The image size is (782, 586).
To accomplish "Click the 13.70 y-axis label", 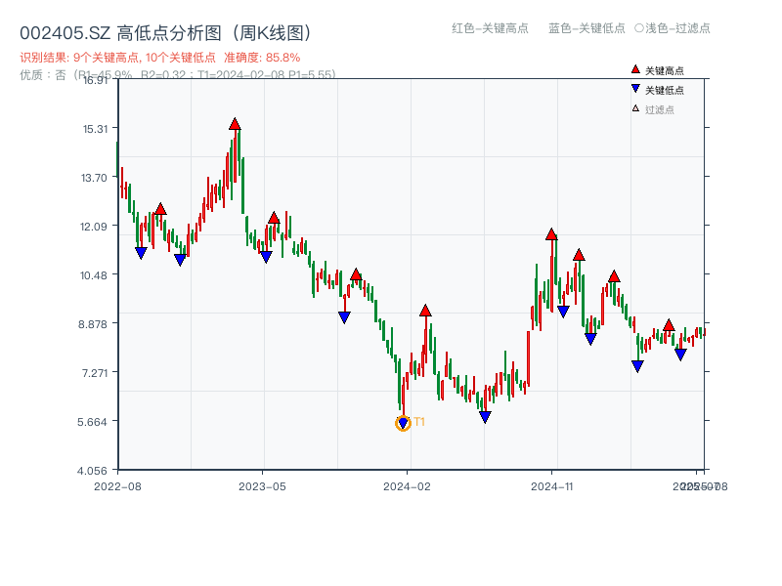I will coord(94,178).
